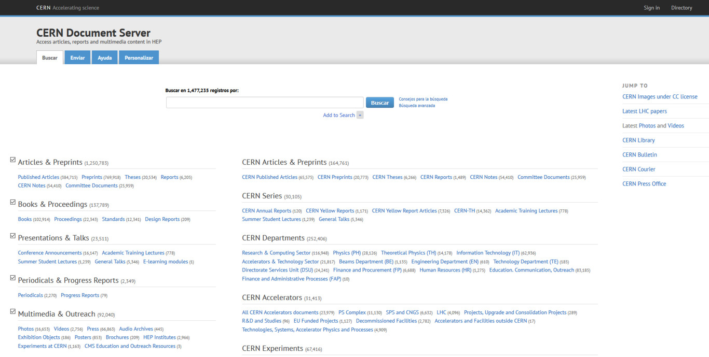Open Latest LHC papers link
This screenshot has height=357, width=709.
(645, 111)
